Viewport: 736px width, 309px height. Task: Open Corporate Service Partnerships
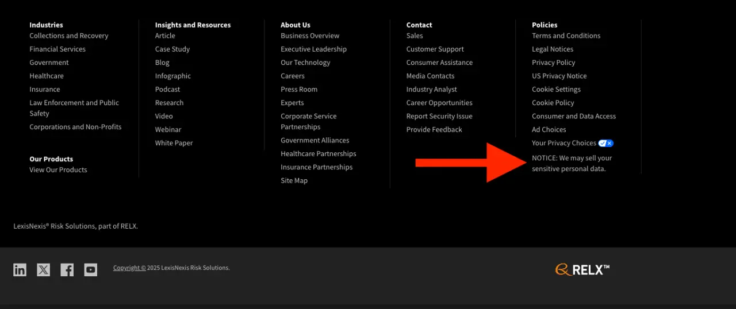coord(309,122)
